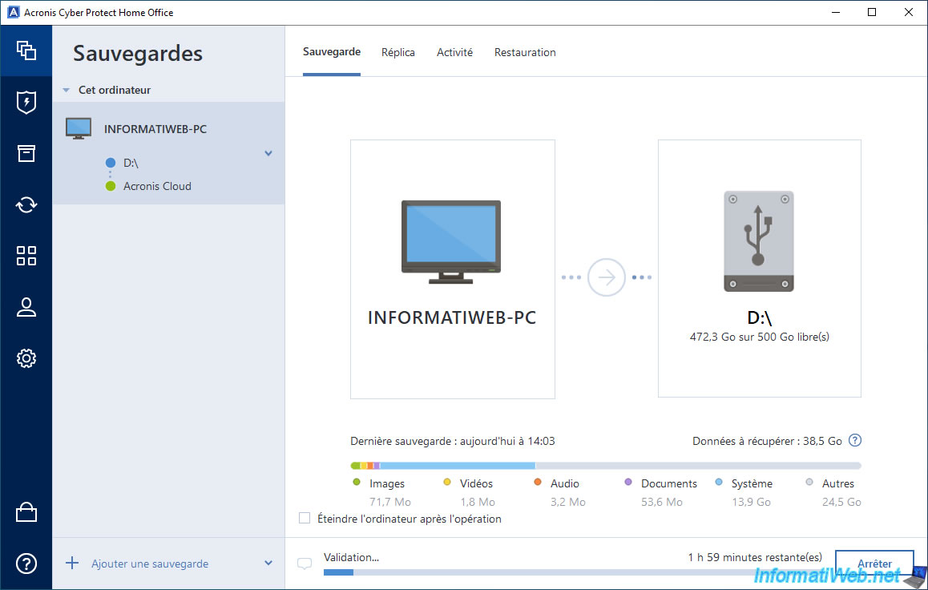928x590 pixels.
Task: Switch to the Réplica tab
Action: 397,52
